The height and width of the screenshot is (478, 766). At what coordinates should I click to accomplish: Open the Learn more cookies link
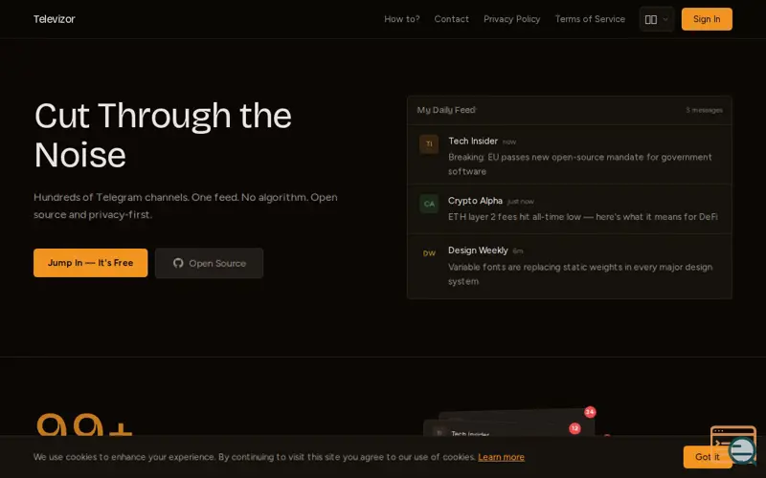click(x=501, y=457)
